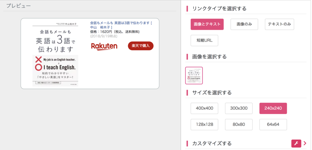The width and height of the screenshot is (312, 150).
Task: Click the Rakuten logo in preview
Action: click(x=104, y=46)
